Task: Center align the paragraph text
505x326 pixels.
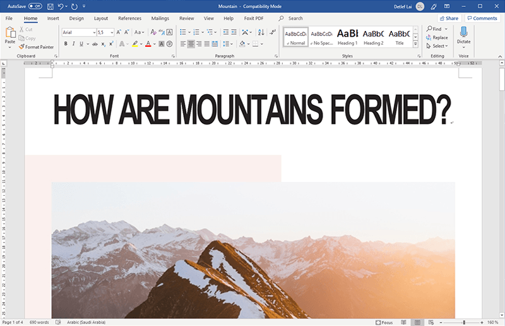Action: tap(191, 44)
